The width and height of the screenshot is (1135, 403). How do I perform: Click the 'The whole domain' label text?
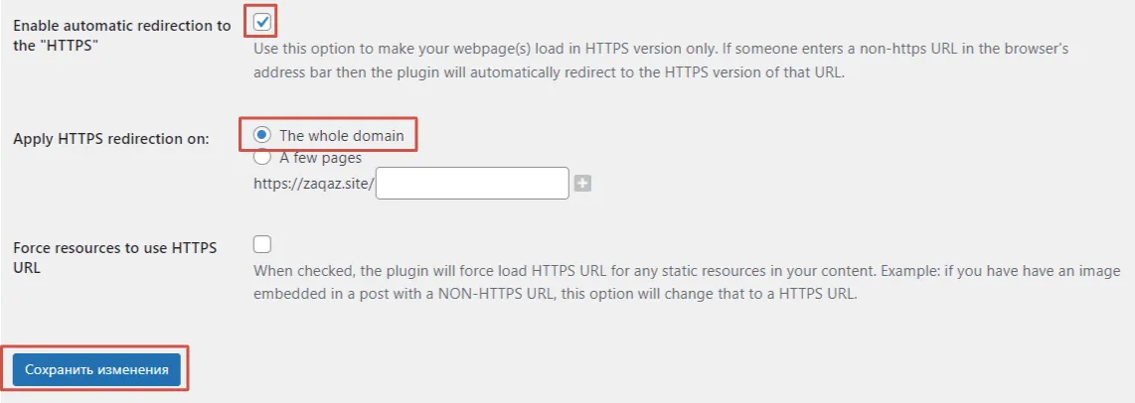(x=342, y=135)
